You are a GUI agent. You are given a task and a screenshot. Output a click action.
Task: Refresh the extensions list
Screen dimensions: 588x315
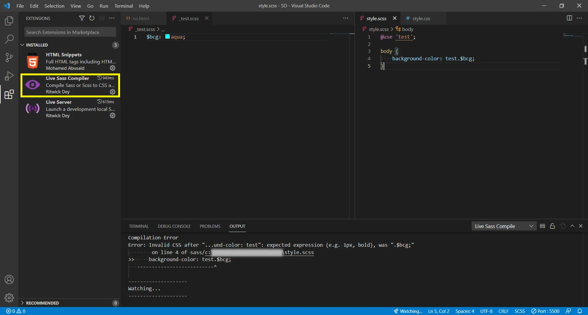pyautogui.click(x=92, y=18)
